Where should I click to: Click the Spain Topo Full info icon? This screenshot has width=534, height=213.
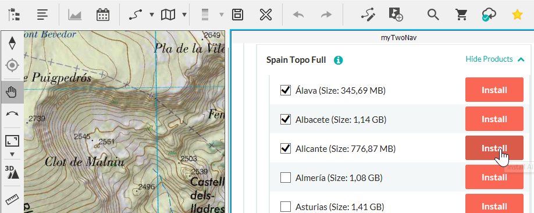click(338, 61)
